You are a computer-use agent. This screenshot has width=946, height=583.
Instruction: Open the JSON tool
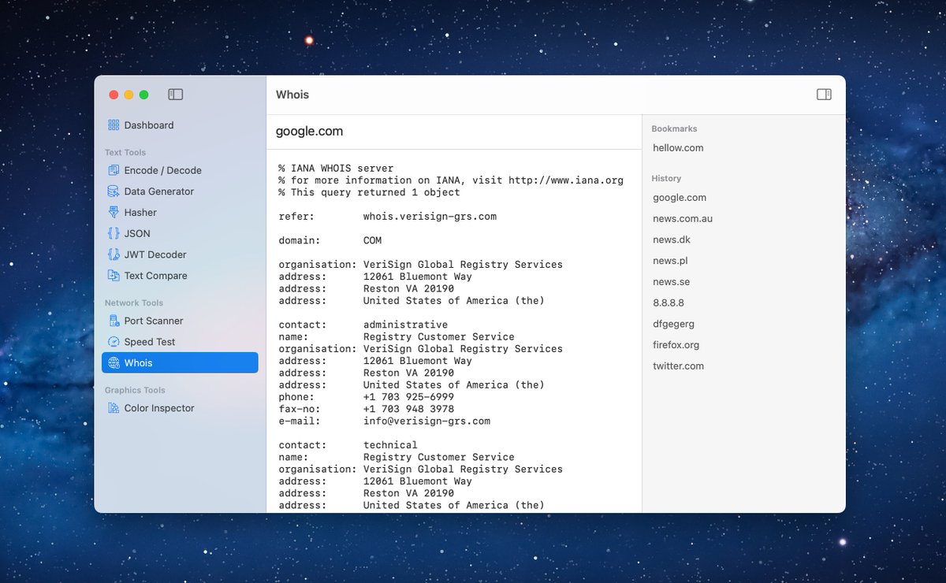tap(180, 234)
